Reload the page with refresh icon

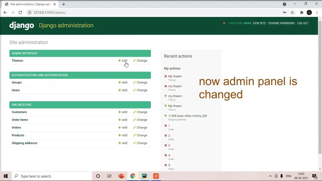[x=20, y=12]
